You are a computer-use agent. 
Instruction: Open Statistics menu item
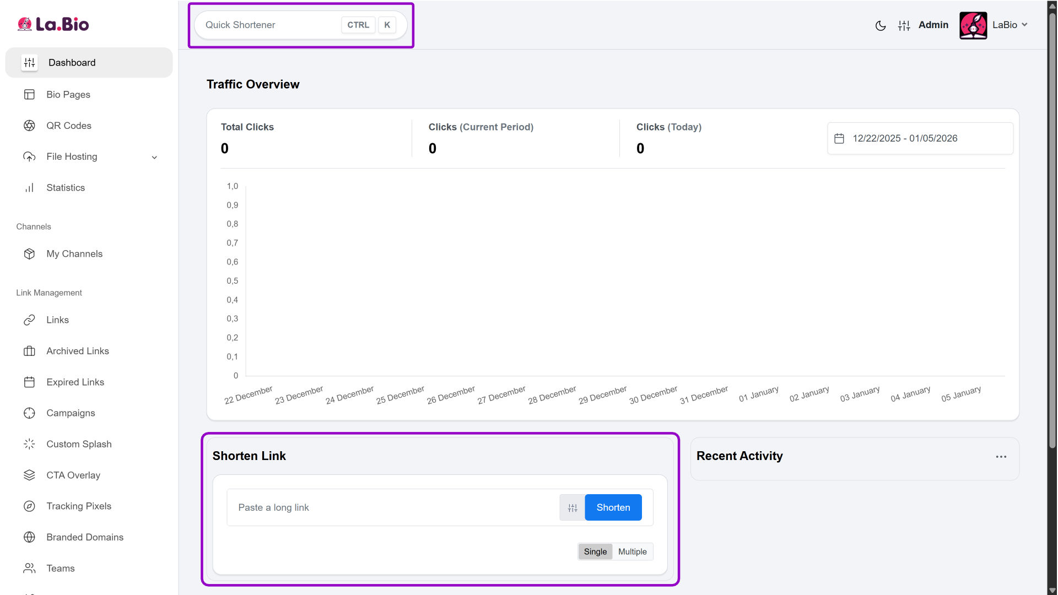66,188
